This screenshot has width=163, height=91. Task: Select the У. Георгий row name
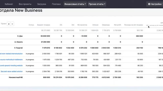(x=18, y=48)
